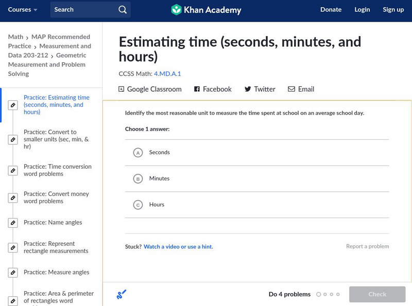Image resolution: width=412 pixels, height=306 pixels.
Task: Click inside the Search input field
Action: [82, 10]
